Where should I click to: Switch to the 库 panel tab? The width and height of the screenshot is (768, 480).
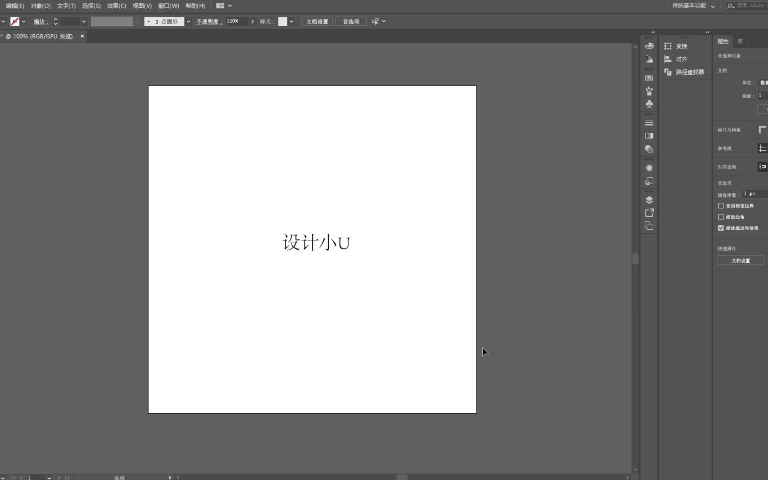tap(740, 41)
